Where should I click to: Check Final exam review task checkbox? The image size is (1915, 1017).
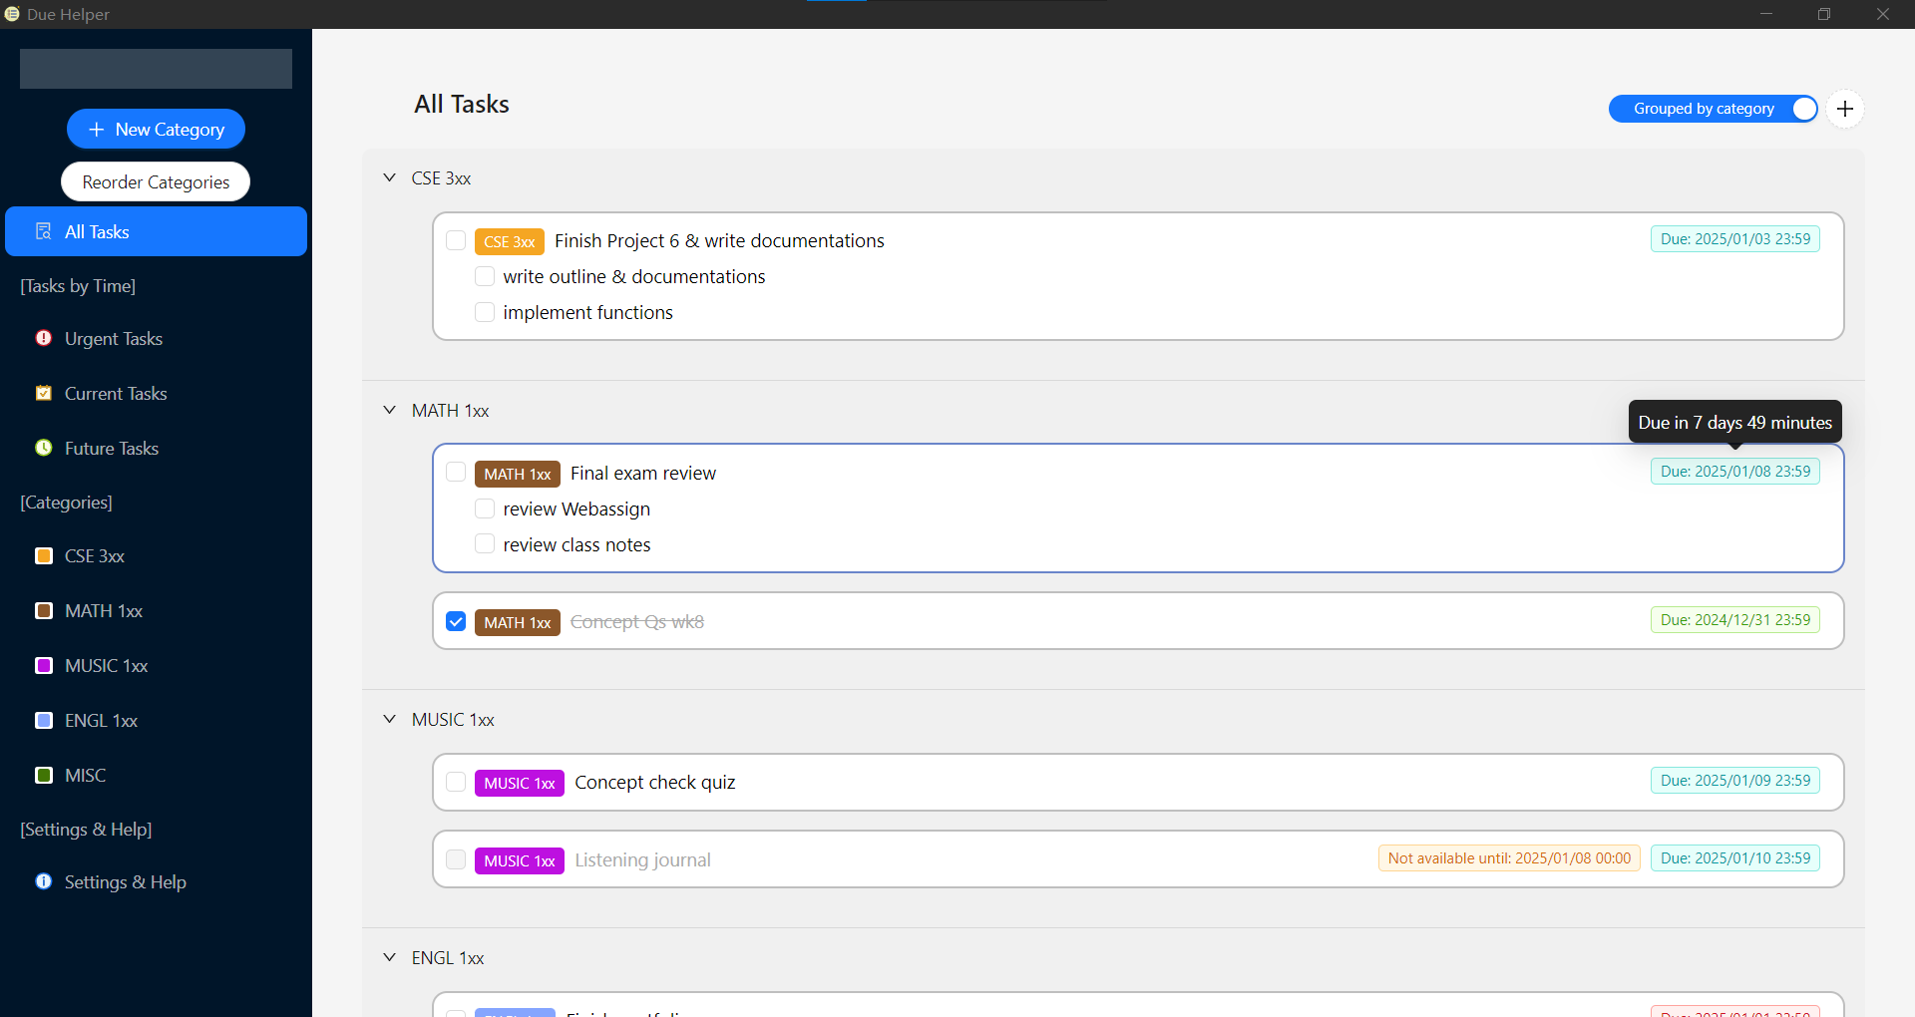(x=456, y=473)
